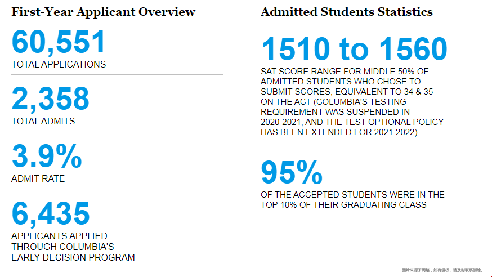Click the divider line below TOTAL APPLICATIONS

coord(117,74)
